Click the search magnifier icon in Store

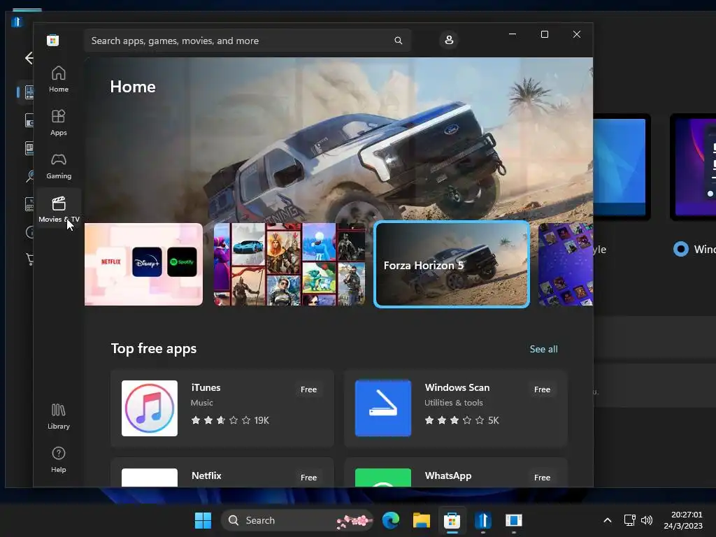point(398,41)
